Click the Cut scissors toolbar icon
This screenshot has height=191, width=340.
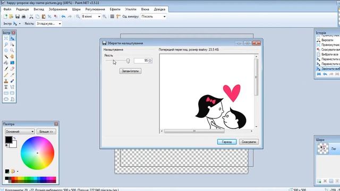point(31,16)
